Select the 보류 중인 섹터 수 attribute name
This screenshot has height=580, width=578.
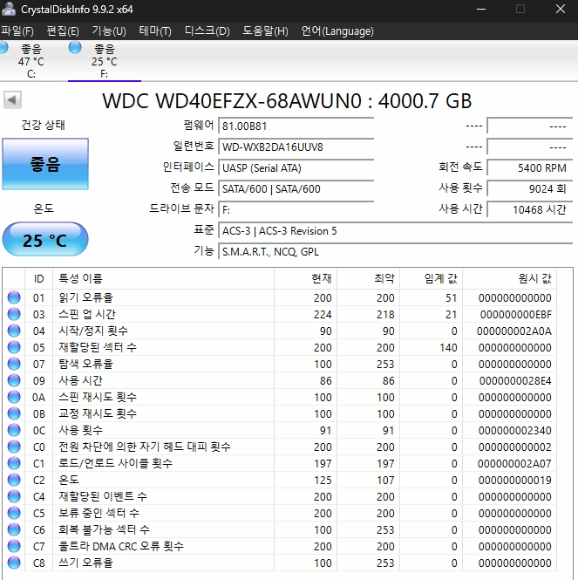tap(99, 513)
